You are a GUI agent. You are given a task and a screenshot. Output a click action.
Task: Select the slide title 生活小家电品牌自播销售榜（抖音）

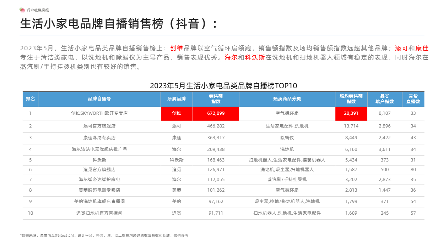(x=119, y=24)
